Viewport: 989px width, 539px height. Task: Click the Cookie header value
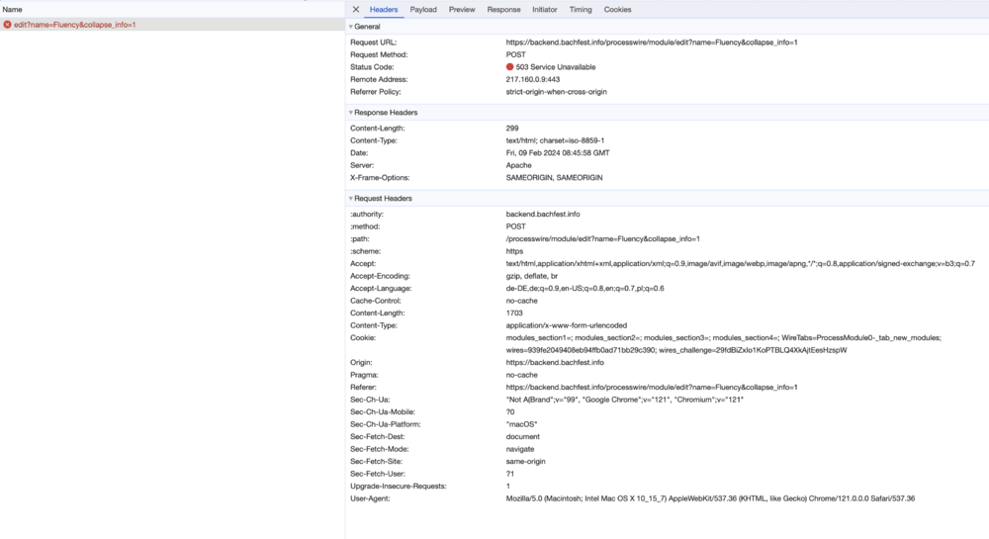[x=724, y=338]
